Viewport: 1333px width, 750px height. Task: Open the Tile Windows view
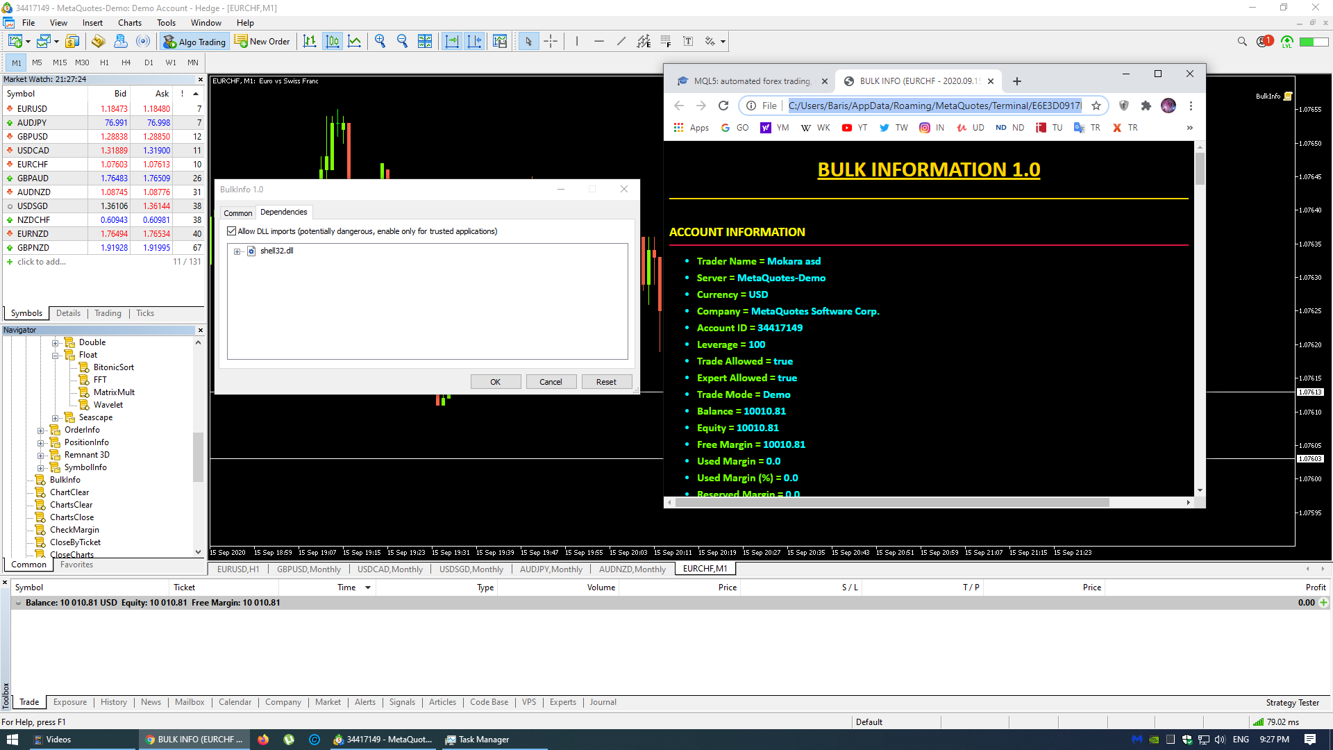425,41
